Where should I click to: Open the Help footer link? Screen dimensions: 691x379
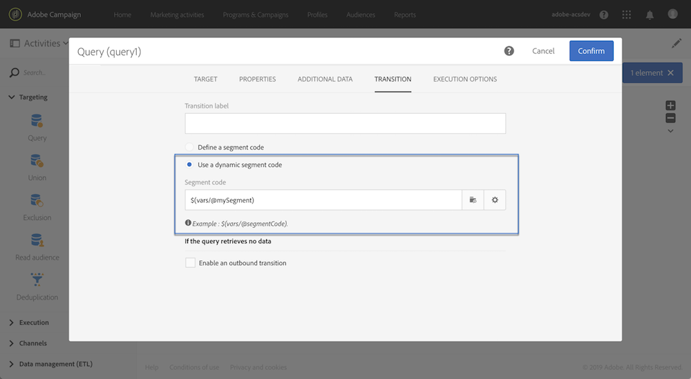(x=151, y=367)
